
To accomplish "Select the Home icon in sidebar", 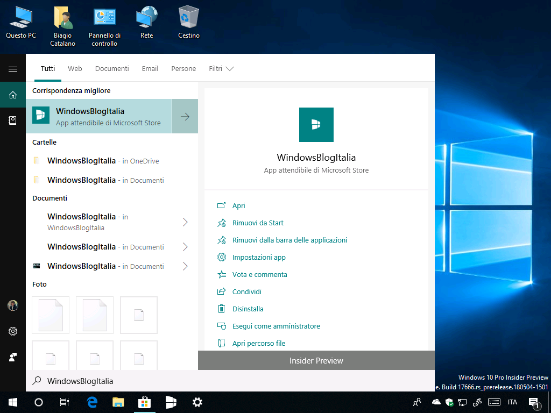I will point(13,95).
